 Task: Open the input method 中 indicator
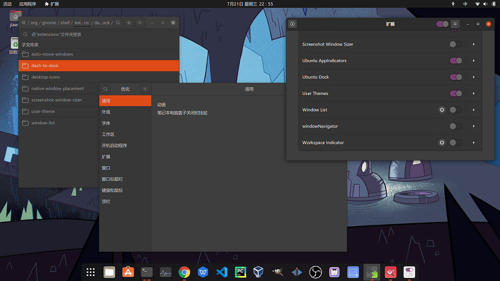[465, 4]
